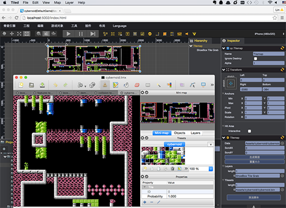Collapse the Transform inspector section
Screen dimensions: 286x208
point(224,70)
